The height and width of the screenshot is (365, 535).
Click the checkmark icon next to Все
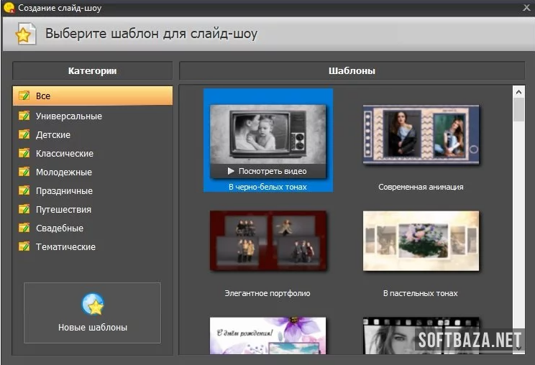(x=24, y=96)
